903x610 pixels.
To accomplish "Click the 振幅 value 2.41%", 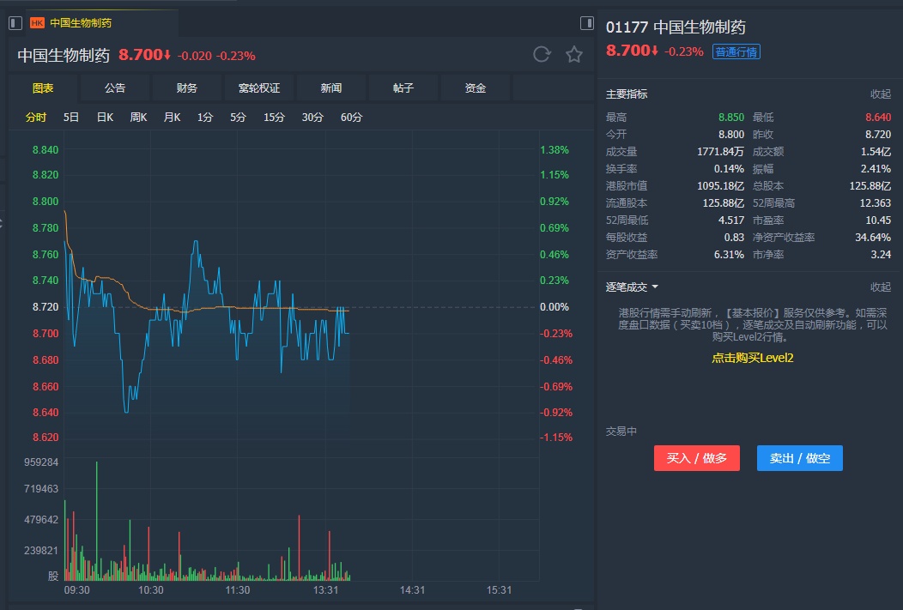I will (x=876, y=169).
